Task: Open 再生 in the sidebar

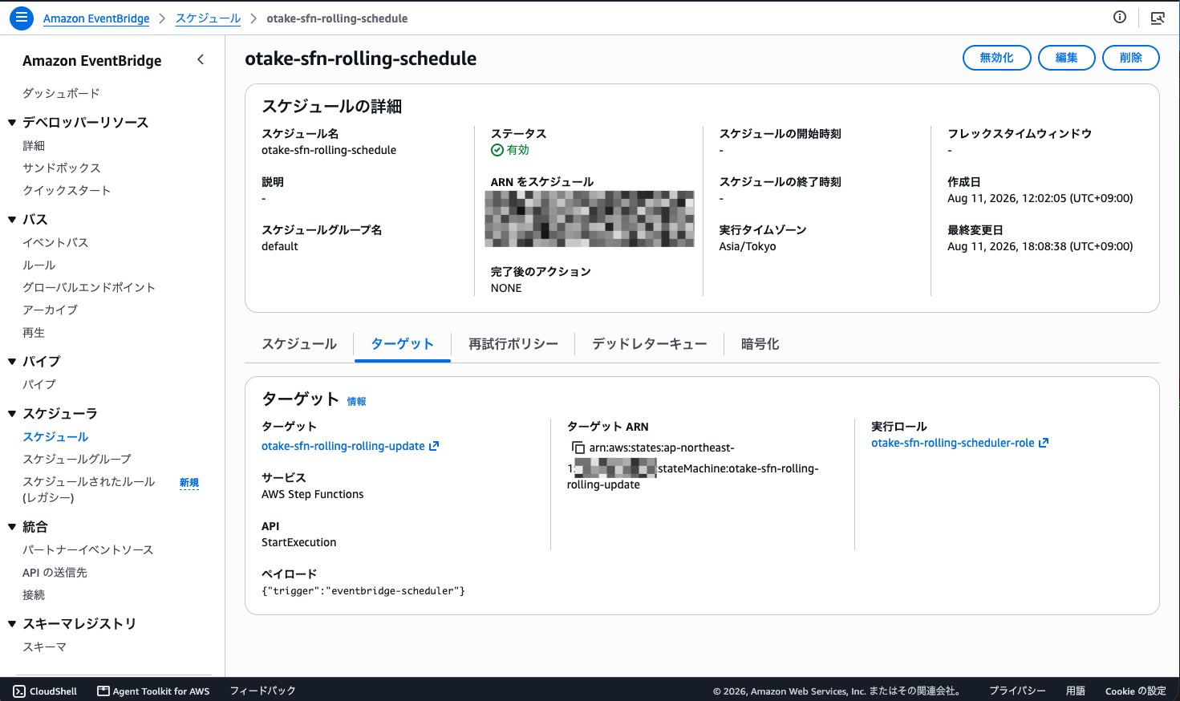Action: [34, 332]
